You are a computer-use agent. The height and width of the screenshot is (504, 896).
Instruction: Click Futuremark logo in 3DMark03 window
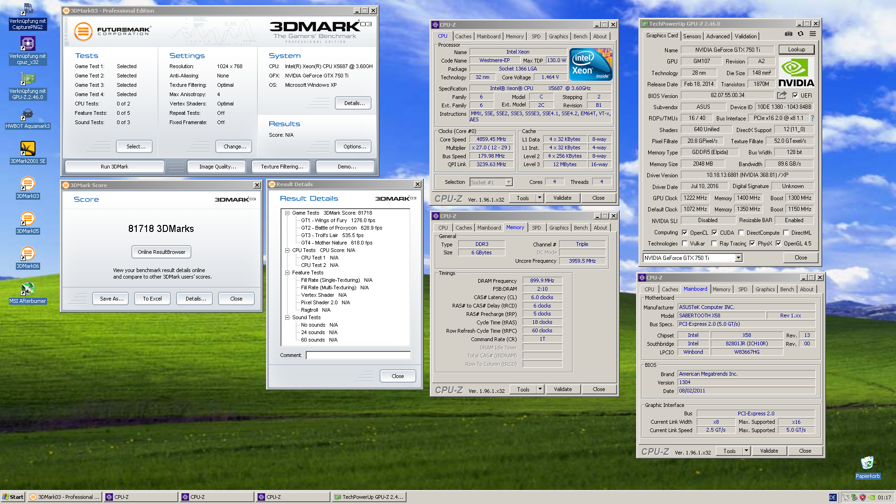(112, 31)
